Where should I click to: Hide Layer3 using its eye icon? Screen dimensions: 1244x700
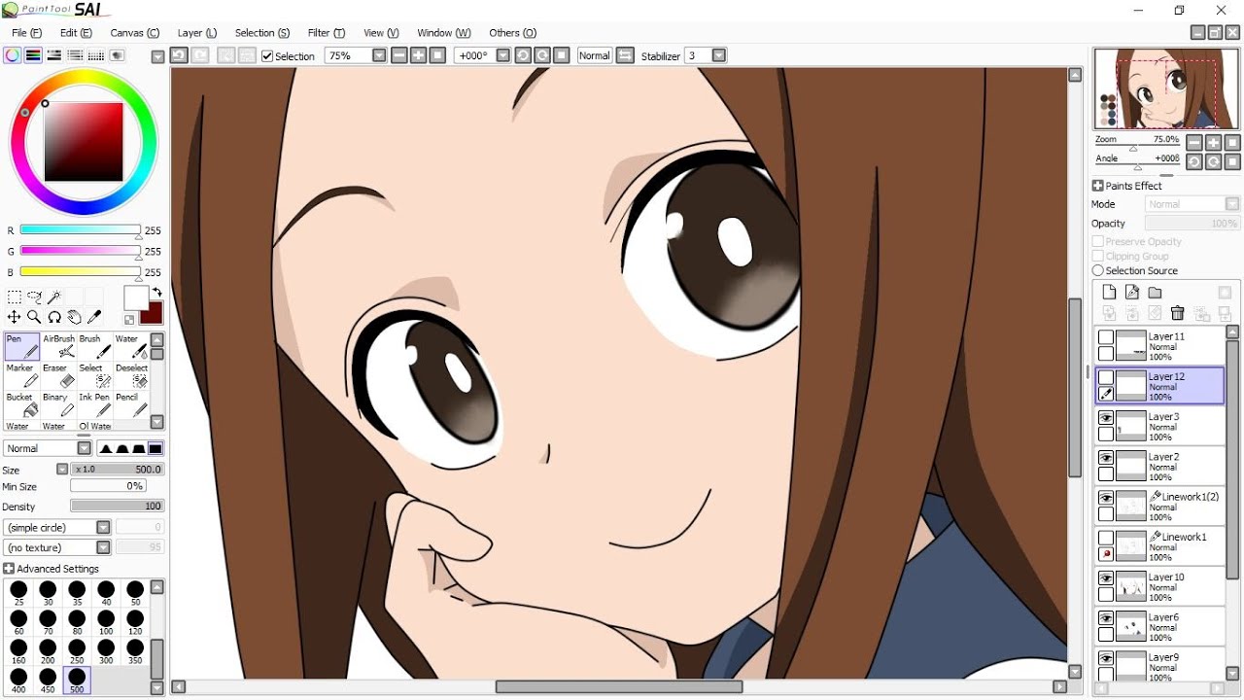coord(1106,417)
